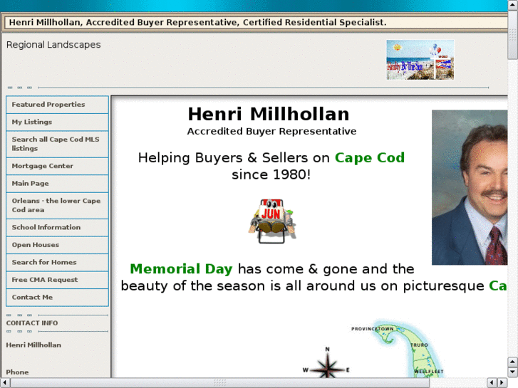
Task: Click the horizontal scrollbar left arrow at window edge
Action: coord(5,383)
